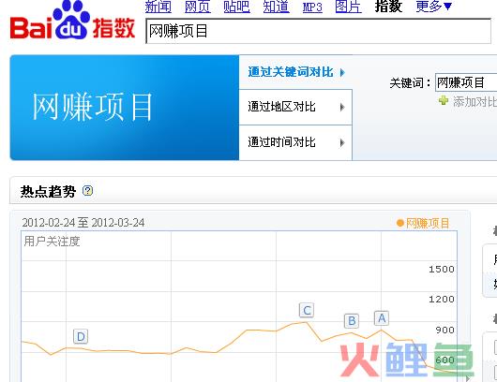The width and height of the screenshot is (497, 382).
Task: Click the 1500 value on the chart axis
Action: 442,270
